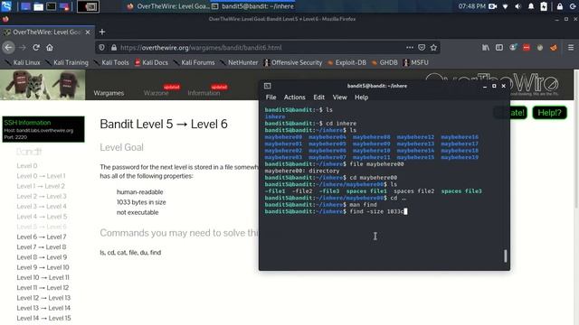579x325 pixels.
Task: Open the Edit menu in terminal
Action: [318, 97]
